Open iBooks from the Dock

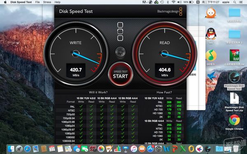click(142, 149)
